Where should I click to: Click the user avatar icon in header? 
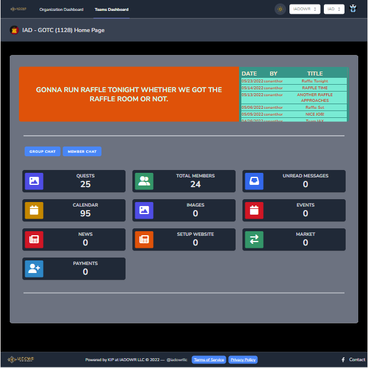354,9
